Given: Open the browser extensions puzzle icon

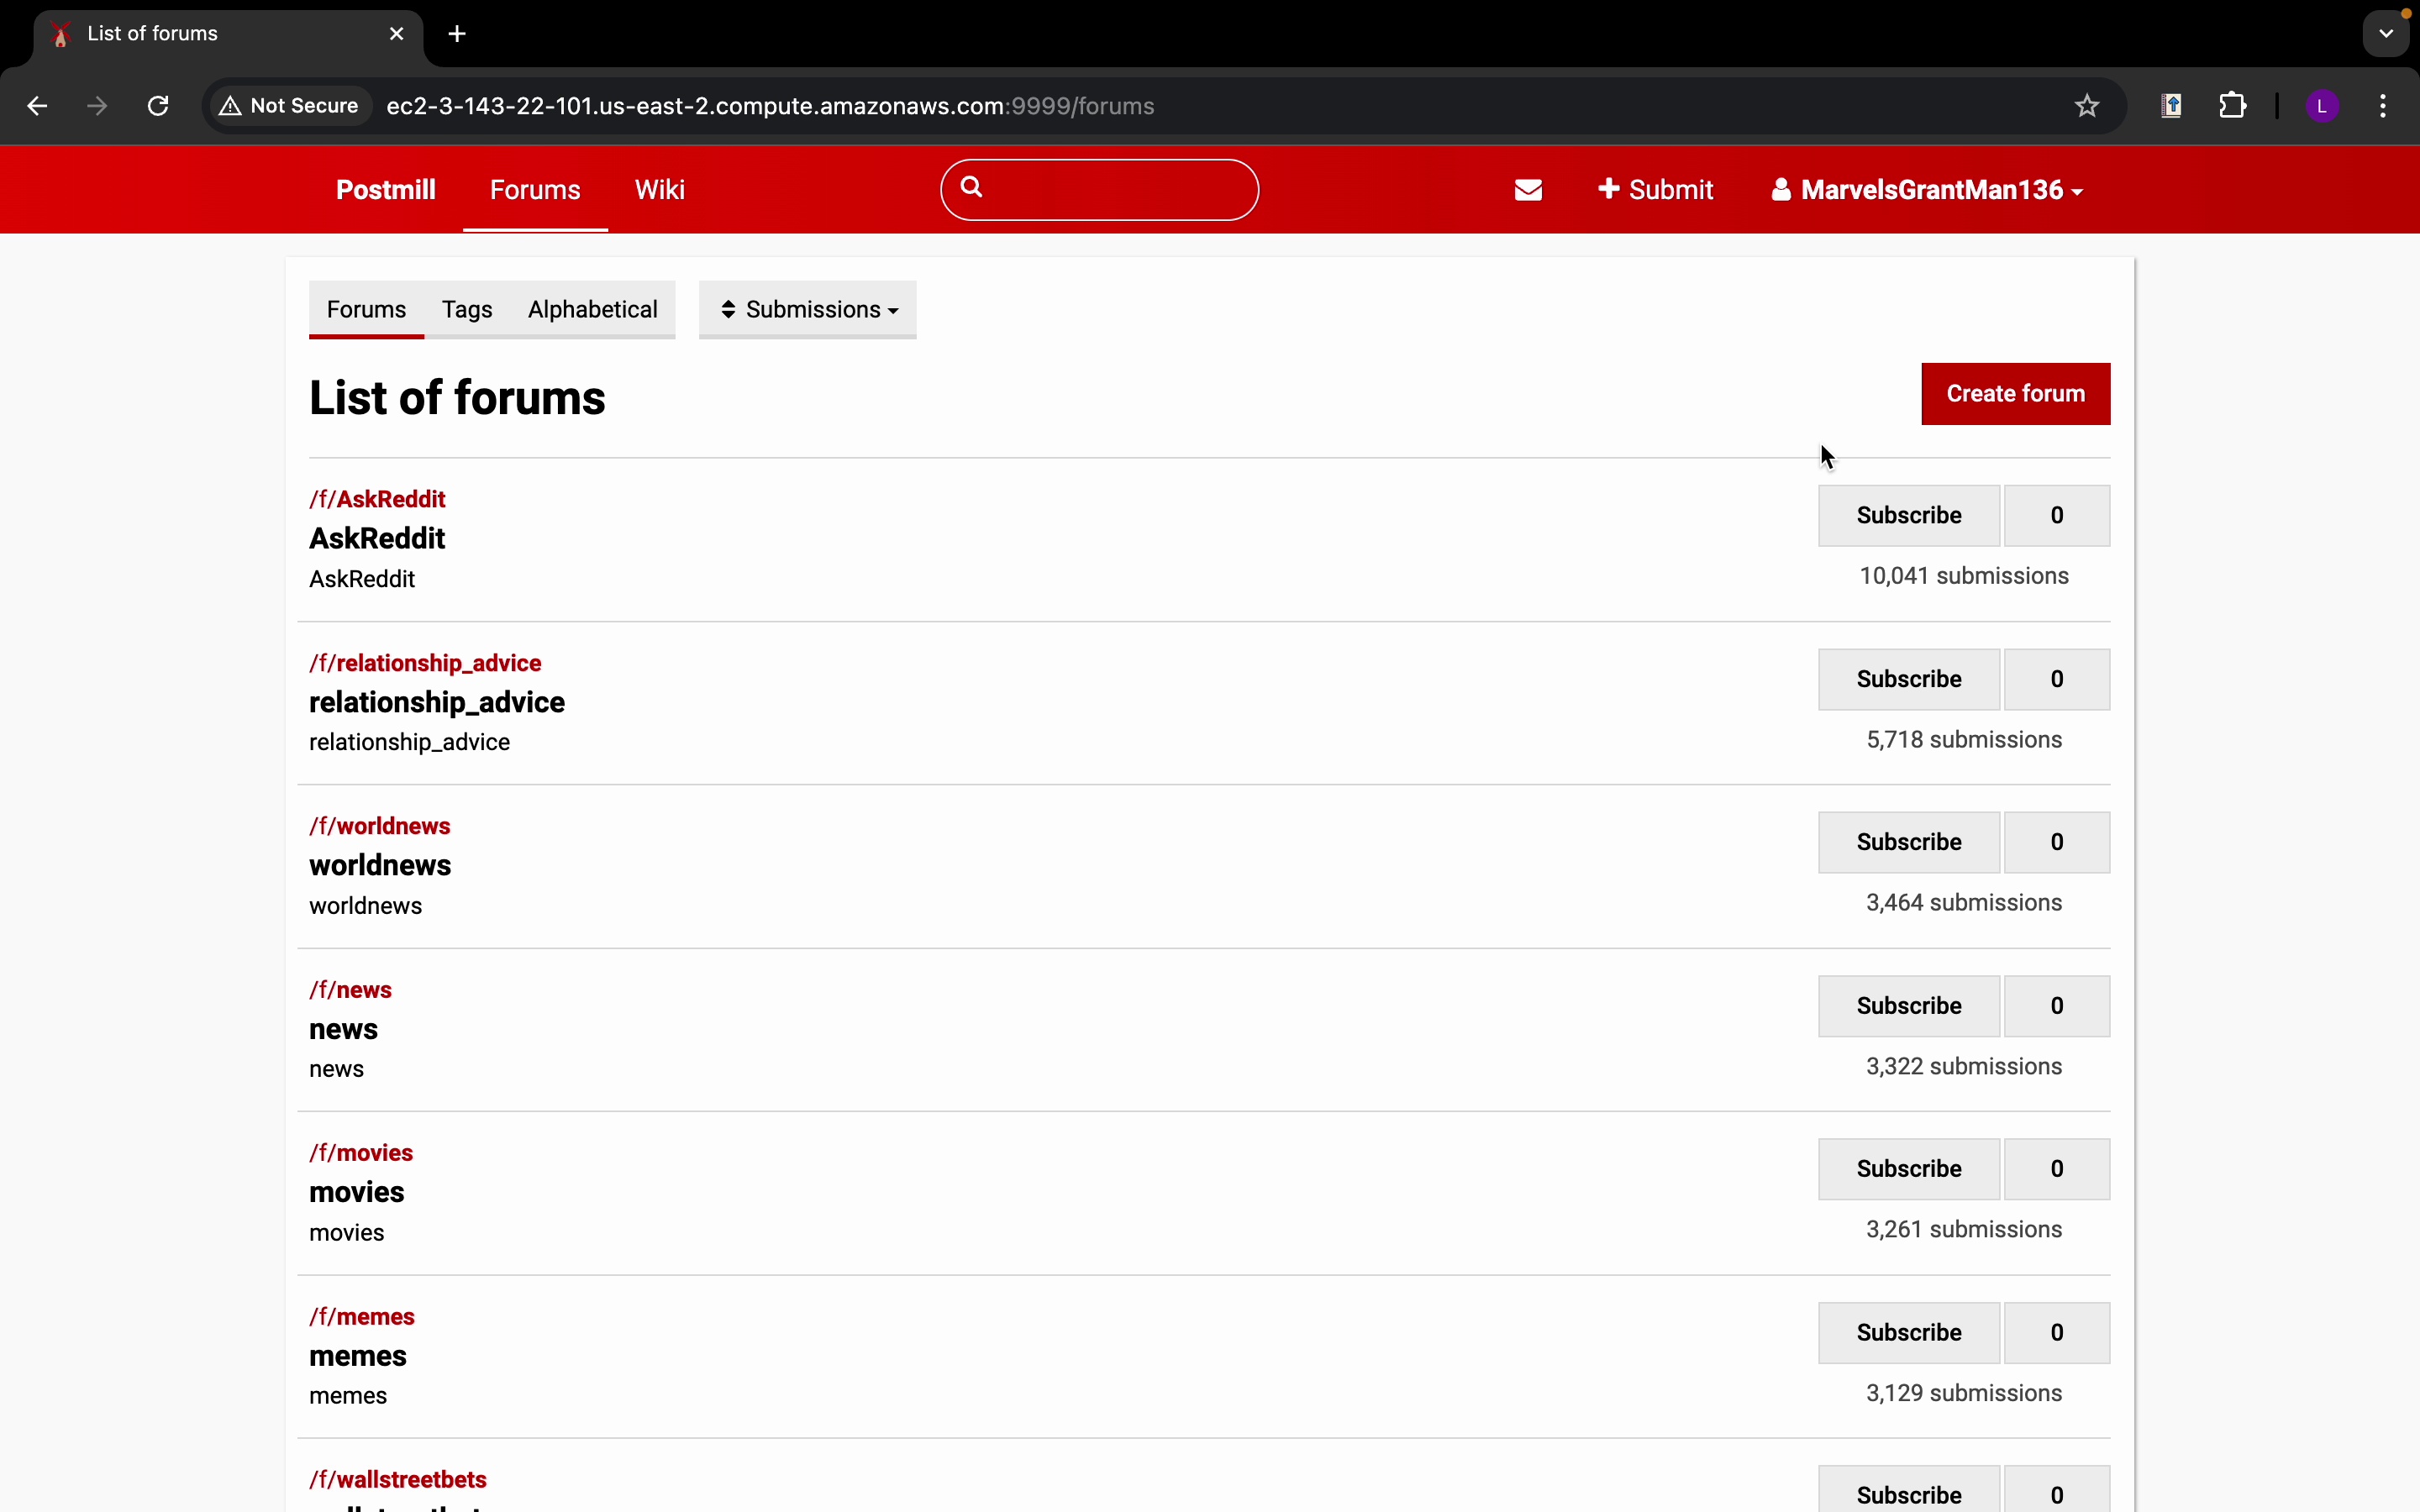Looking at the screenshot, I should (2232, 106).
